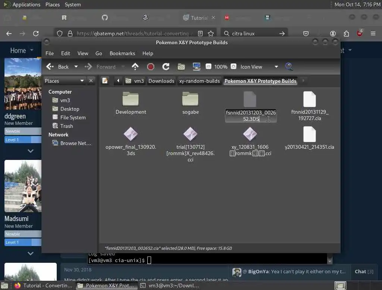Image resolution: width=382 pixels, height=290 pixels.
Task: Expand Madsumi's profile chevron
Action: 31,253
